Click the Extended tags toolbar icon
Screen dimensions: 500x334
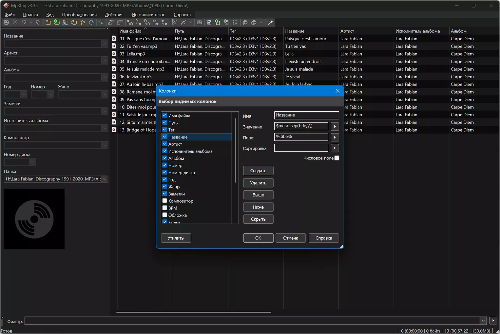point(199,22)
